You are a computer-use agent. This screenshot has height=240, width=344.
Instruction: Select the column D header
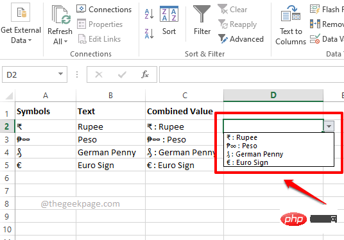click(x=273, y=95)
